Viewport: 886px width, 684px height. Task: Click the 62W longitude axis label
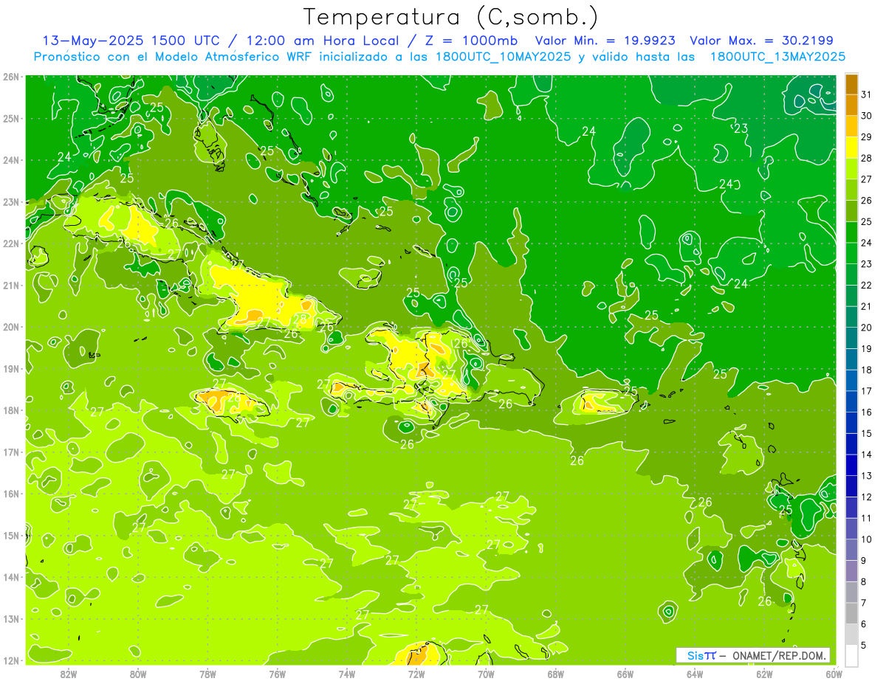pos(764,674)
